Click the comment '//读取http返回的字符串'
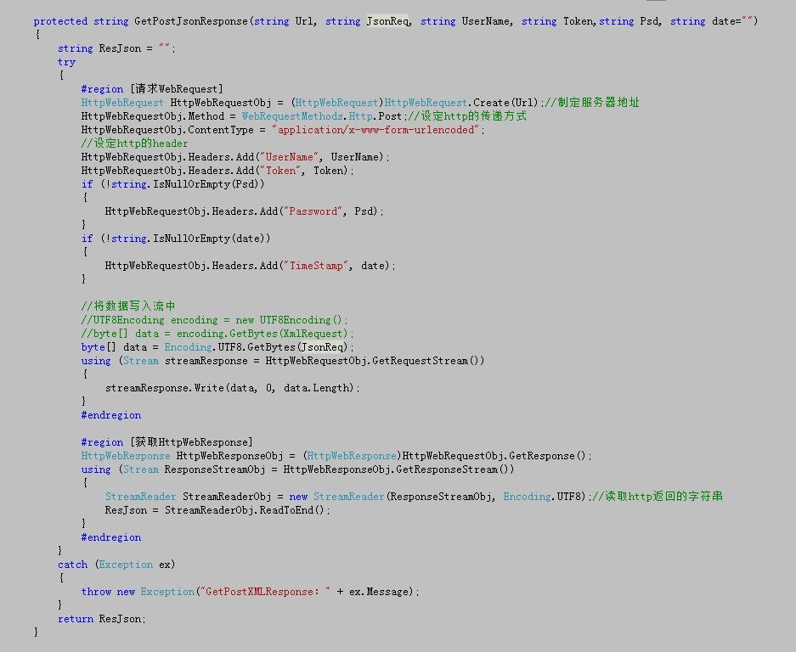796x652 pixels. pos(658,497)
